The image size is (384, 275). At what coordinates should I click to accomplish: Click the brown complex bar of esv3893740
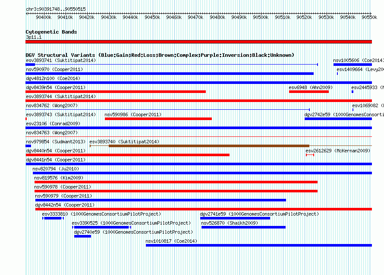point(209,146)
